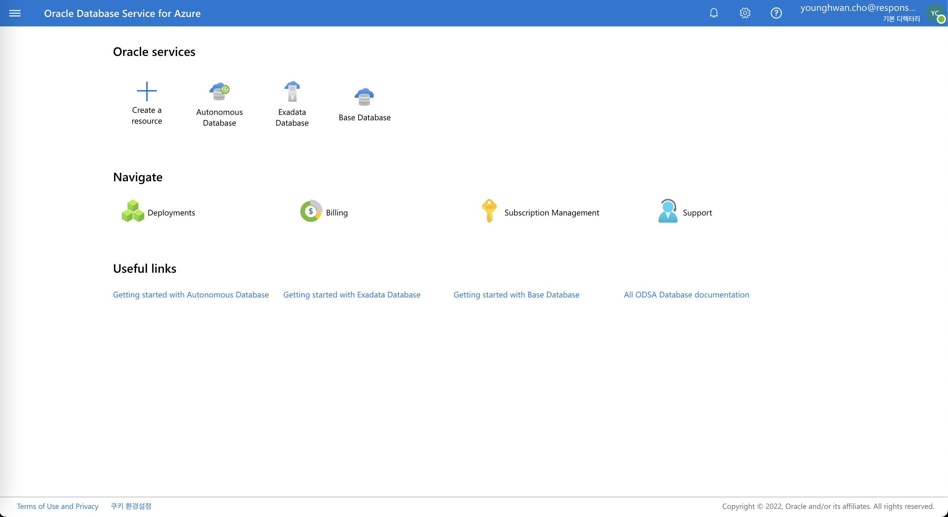Open the Getting started with Autonomous Database link
The width and height of the screenshot is (948, 517).
(191, 294)
